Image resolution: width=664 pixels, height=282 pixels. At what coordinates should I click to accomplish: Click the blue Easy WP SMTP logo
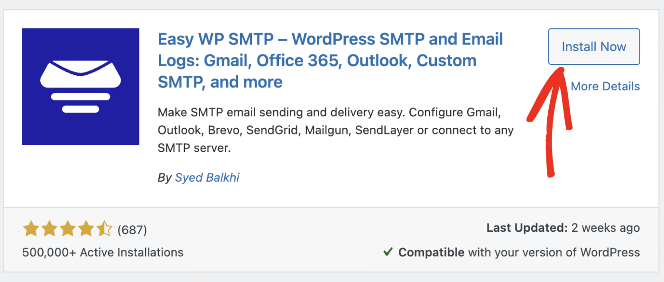(x=81, y=87)
